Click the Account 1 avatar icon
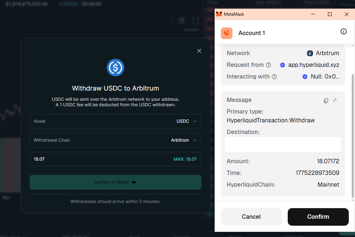Image resolution: width=355 pixels, height=237 pixels. coord(227,33)
